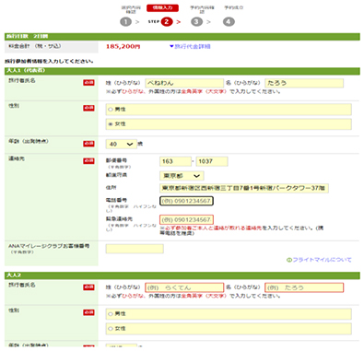364x351 pixels.
Task: Click the red step 2 circle indicator
Action: [x=167, y=22]
